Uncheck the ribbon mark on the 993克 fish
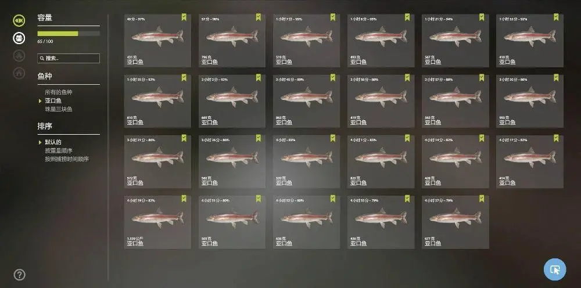The image size is (581, 288). click(556, 77)
